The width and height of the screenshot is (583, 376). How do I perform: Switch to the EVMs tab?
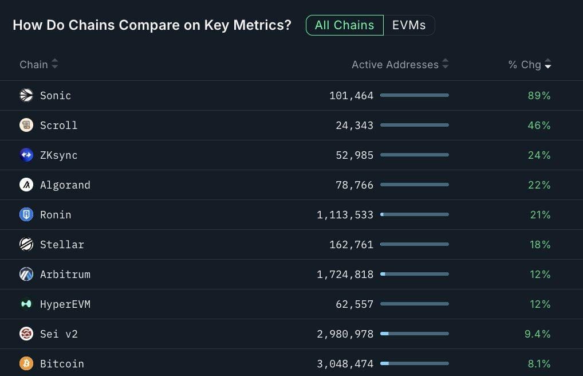[x=409, y=25]
